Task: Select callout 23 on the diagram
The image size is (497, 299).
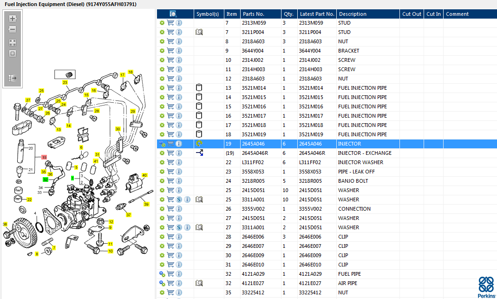Action: click(x=65, y=82)
